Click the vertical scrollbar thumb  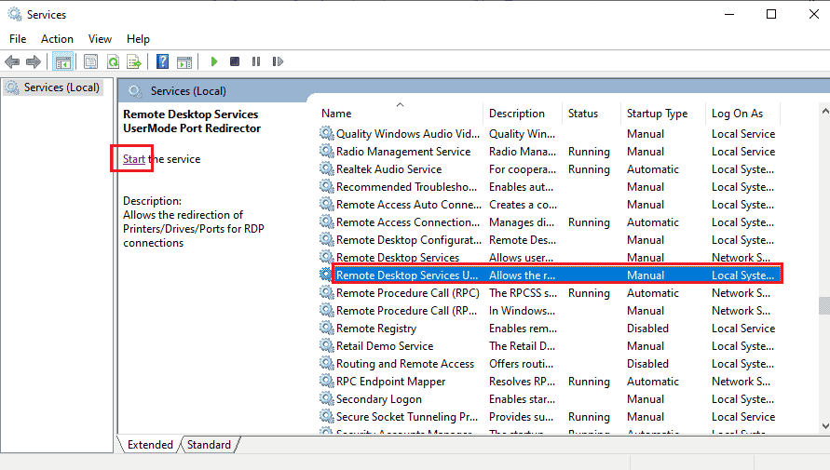pyautogui.click(x=824, y=305)
